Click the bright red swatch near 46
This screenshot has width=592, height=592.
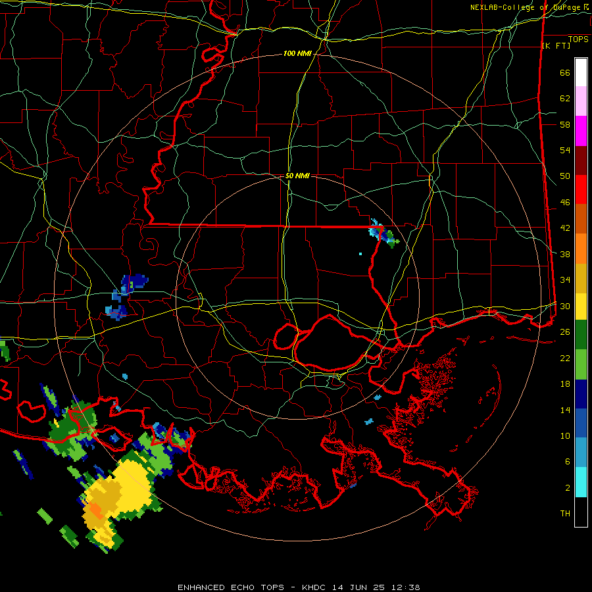pyautogui.click(x=581, y=189)
